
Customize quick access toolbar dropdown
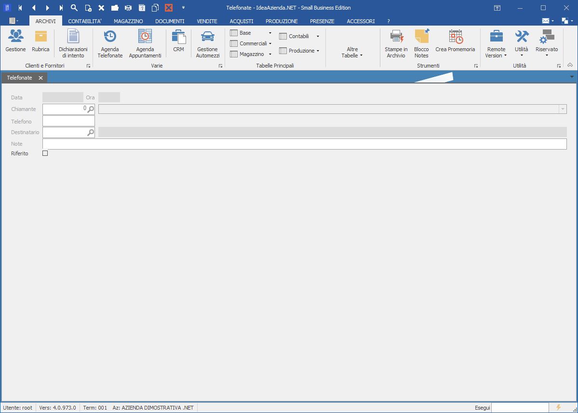184,8
